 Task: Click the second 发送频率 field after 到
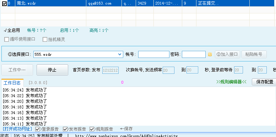point(192,70)
